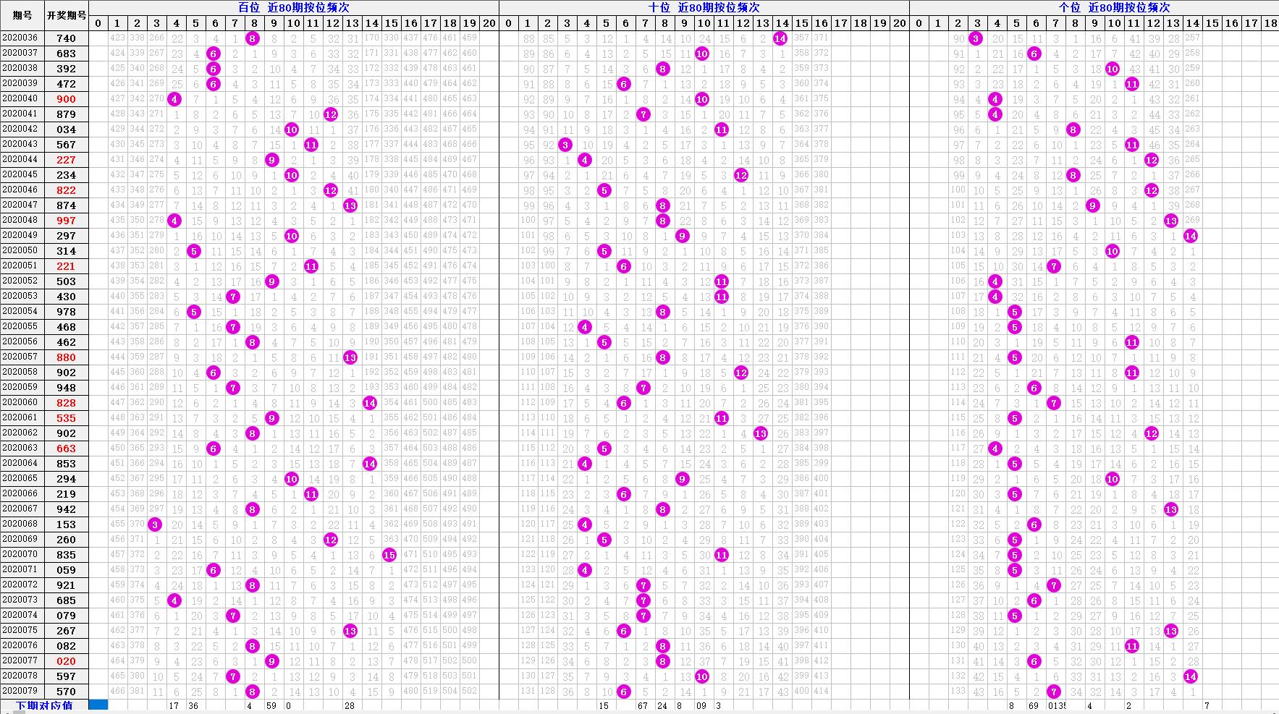The width and height of the screenshot is (1279, 714).
Task: Click the purple 8 ball in row 2020036 hundreds
Action: click(253, 38)
